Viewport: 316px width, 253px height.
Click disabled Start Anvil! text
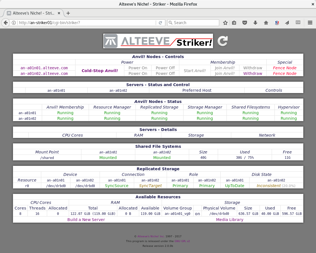195,71
